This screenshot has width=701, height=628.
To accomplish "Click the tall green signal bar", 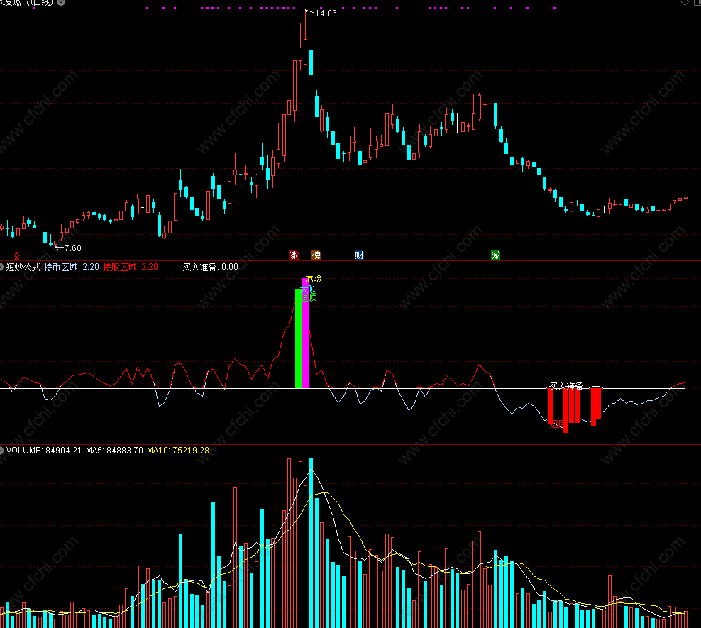I will click(x=299, y=338).
